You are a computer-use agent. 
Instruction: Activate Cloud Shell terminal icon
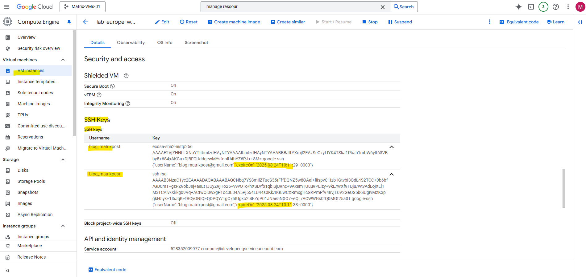[x=531, y=7]
